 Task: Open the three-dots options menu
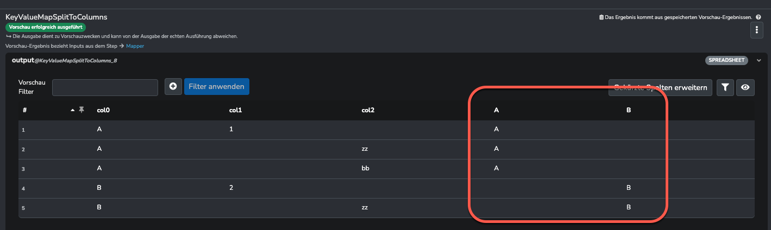757,31
